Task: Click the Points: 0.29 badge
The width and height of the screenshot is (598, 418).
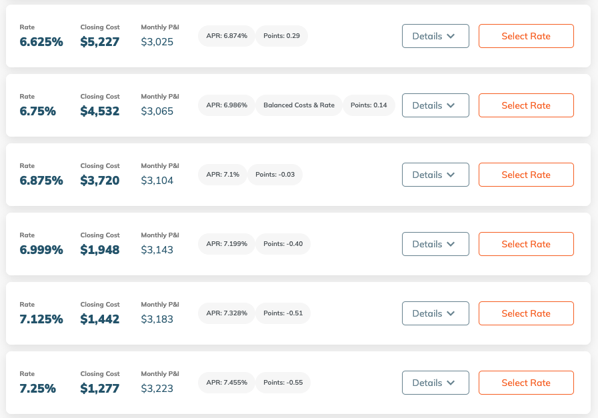Action: click(x=281, y=36)
